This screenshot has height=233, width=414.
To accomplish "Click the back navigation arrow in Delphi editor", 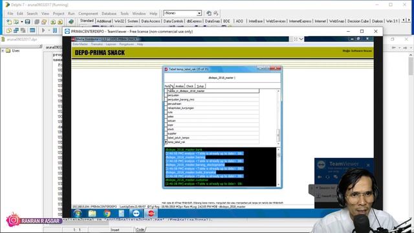I will pos(394,47).
